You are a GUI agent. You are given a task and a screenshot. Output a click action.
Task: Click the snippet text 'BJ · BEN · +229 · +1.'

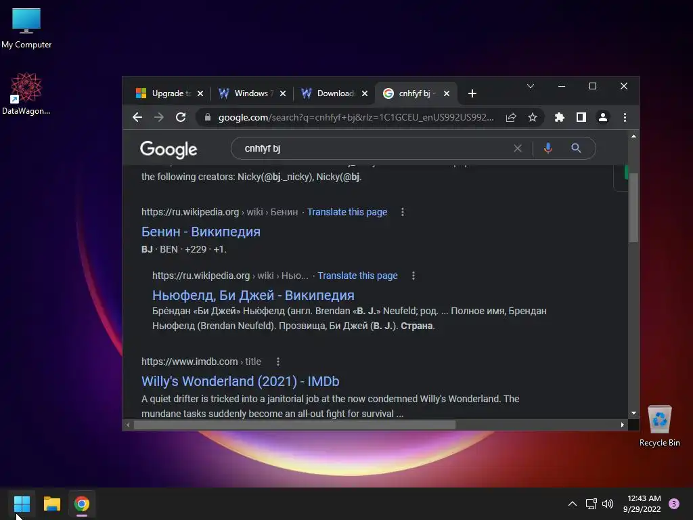pyautogui.click(x=184, y=249)
